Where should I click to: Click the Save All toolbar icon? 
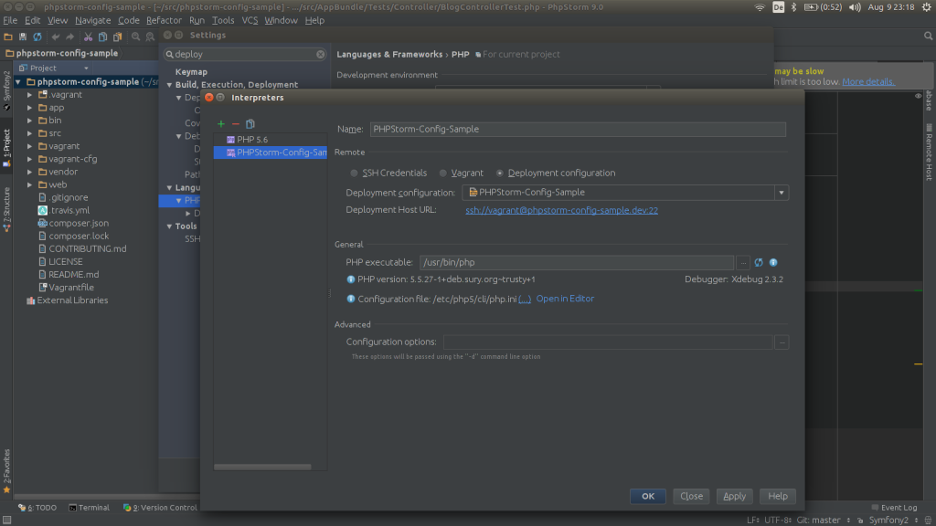coord(23,37)
